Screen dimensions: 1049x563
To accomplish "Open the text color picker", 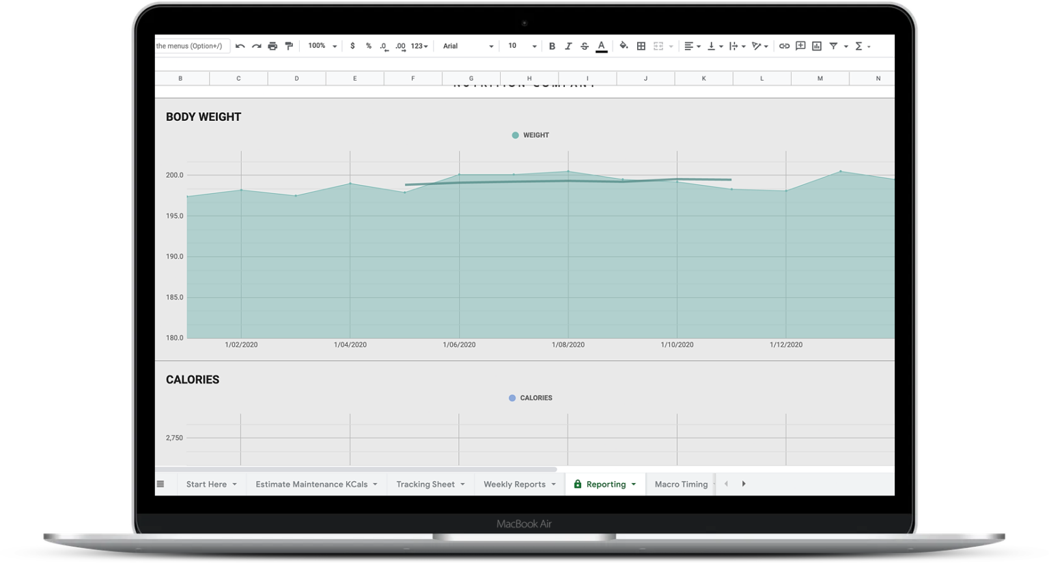I will [601, 45].
